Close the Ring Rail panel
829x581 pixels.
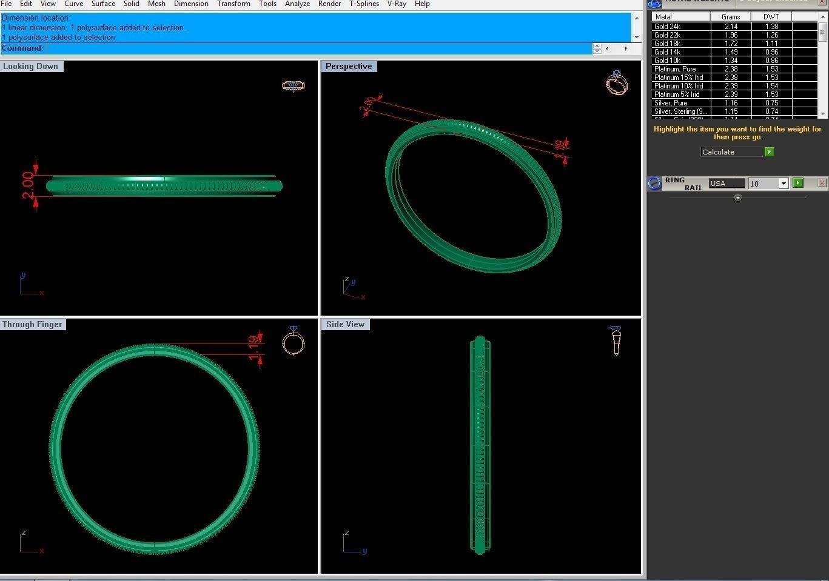pos(822,183)
